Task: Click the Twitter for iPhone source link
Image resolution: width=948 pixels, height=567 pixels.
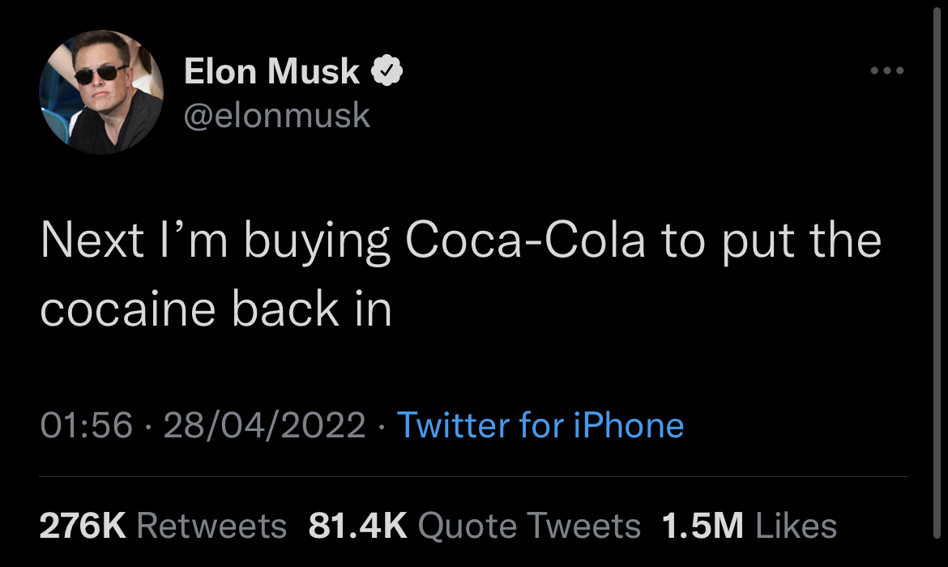Action: click(540, 425)
